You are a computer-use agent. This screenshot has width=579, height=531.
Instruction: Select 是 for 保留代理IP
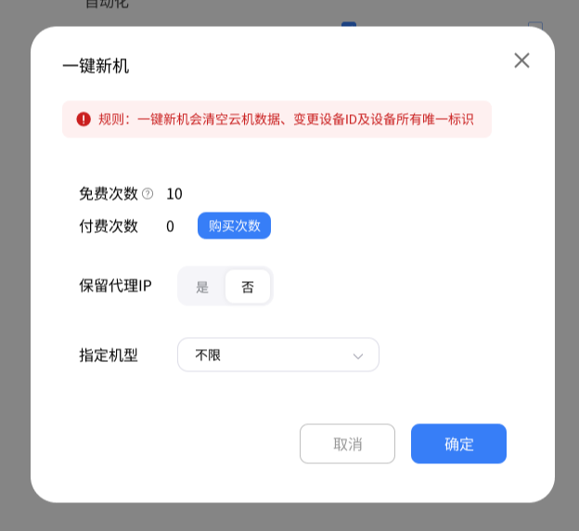pos(202,287)
